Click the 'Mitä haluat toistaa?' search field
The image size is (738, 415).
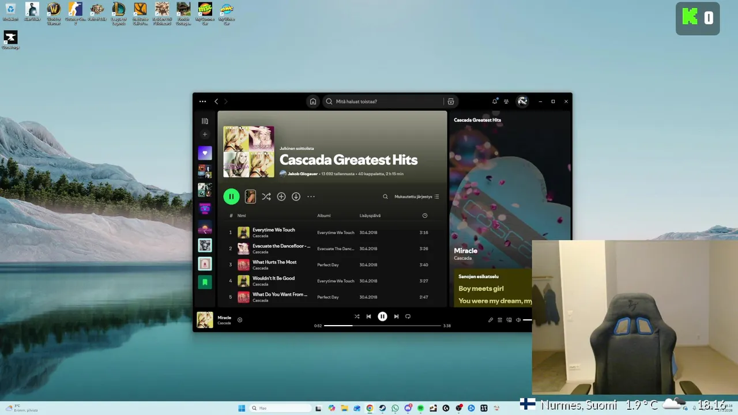click(383, 101)
